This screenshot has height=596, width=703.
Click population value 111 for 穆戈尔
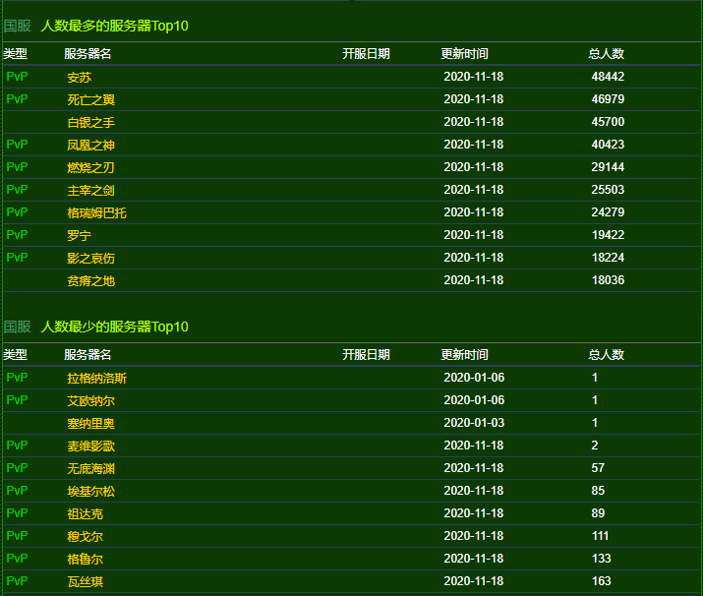click(600, 536)
